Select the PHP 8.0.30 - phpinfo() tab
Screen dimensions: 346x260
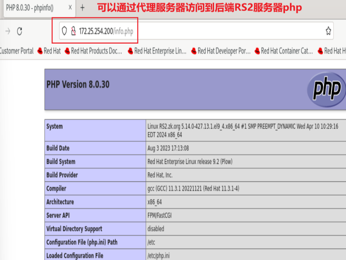[39, 8]
